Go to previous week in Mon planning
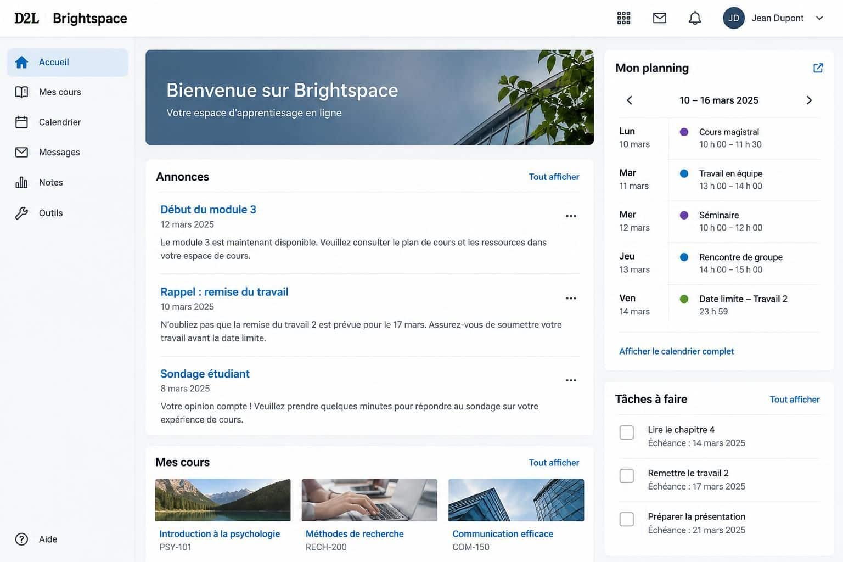Image resolution: width=843 pixels, height=562 pixels. (x=630, y=100)
